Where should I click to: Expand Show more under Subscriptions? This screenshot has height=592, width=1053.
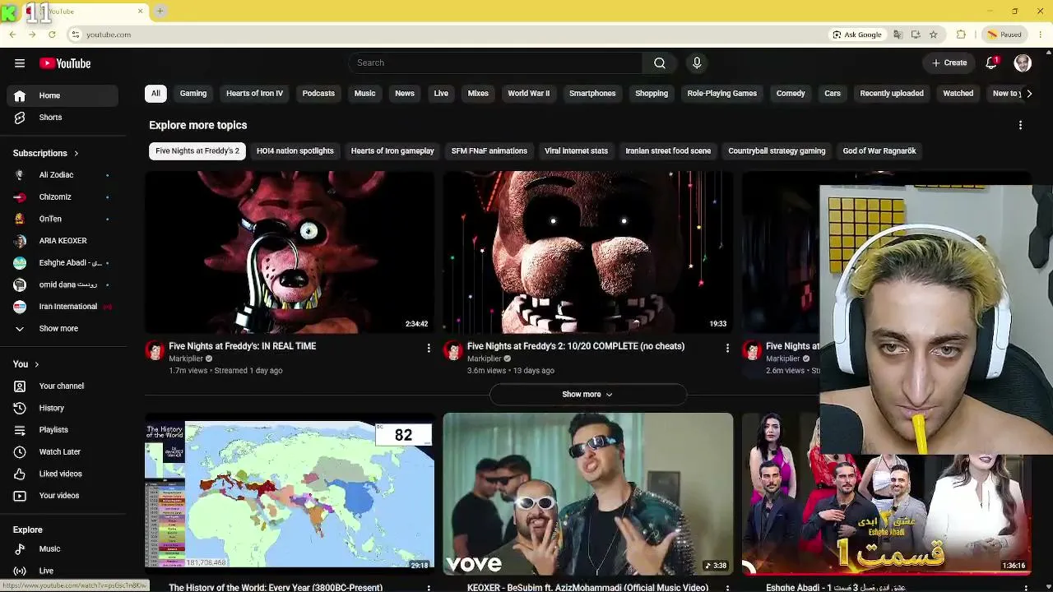tap(62, 329)
